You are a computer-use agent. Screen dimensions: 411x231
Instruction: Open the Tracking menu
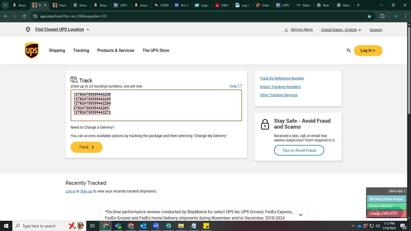(x=81, y=51)
